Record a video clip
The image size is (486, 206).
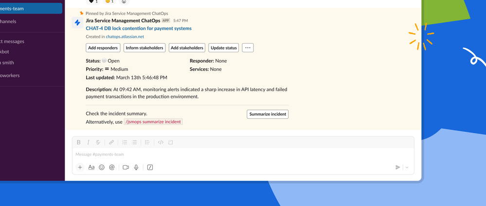coord(126,167)
